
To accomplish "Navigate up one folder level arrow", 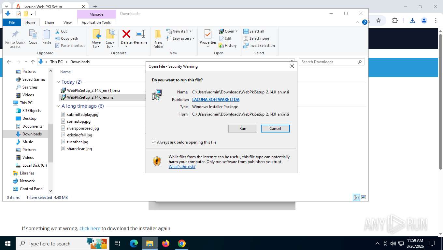I will pos(33,62).
